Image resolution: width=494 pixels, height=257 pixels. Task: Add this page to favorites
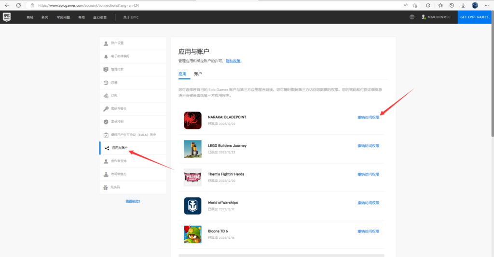(x=415, y=5)
